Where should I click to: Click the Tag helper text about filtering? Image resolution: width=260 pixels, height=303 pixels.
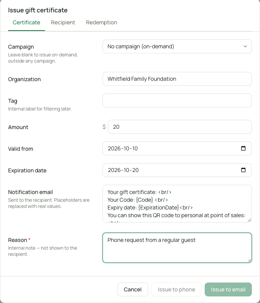[40, 109]
